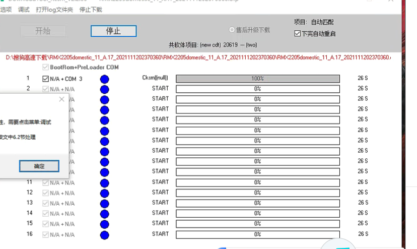Toggle the row 14 checkbox

pos(45,214)
